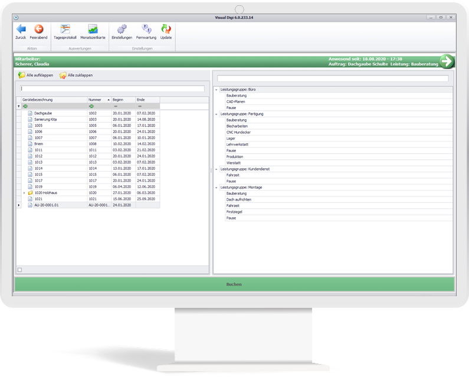The image size is (469, 377).
Task: Collapse Leistungsgruppe: Fertigung group
Action: point(217,114)
